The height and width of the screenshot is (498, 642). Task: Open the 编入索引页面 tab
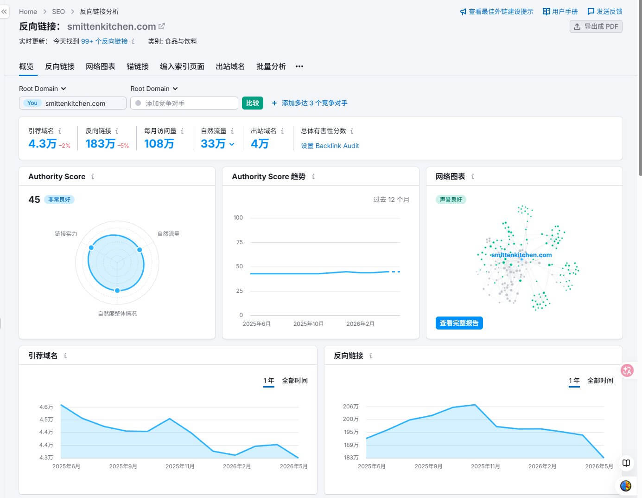(x=182, y=66)
